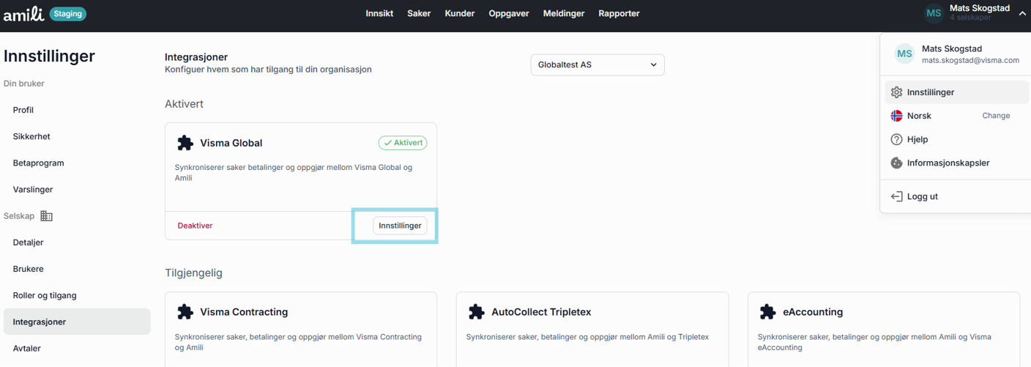Click the Visma Global puzzle icon

coord(185,143)
